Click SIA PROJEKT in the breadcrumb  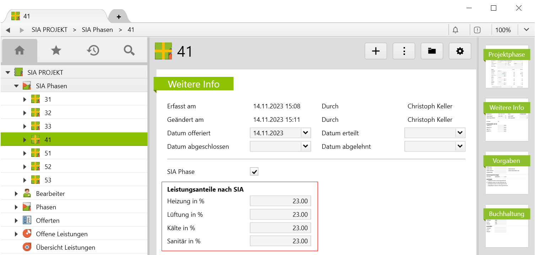[49, 30]
